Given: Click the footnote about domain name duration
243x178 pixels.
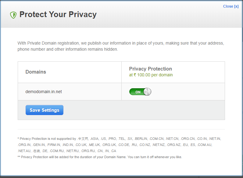Looking at the screenshot, I should click(100, 157).
